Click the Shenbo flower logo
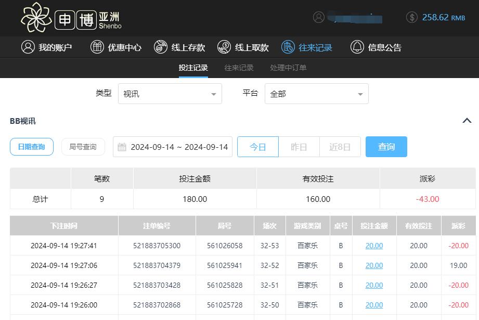 tap(37, 18)
